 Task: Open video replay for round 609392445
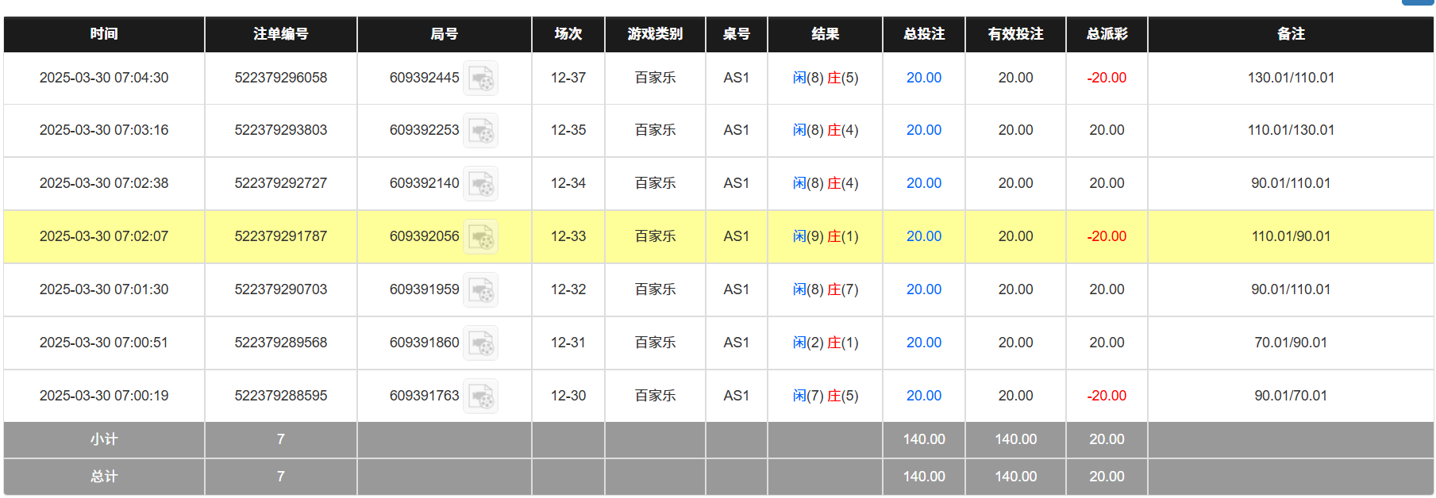coord(480,79)
